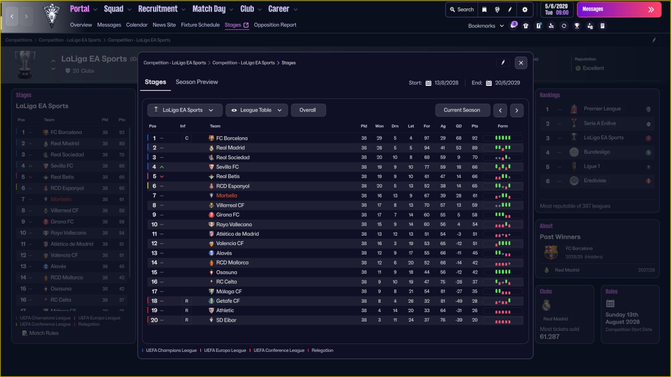Click Real Sociedad in the league table
Viewport: 671px width, 377px height.
coord(233,158)
